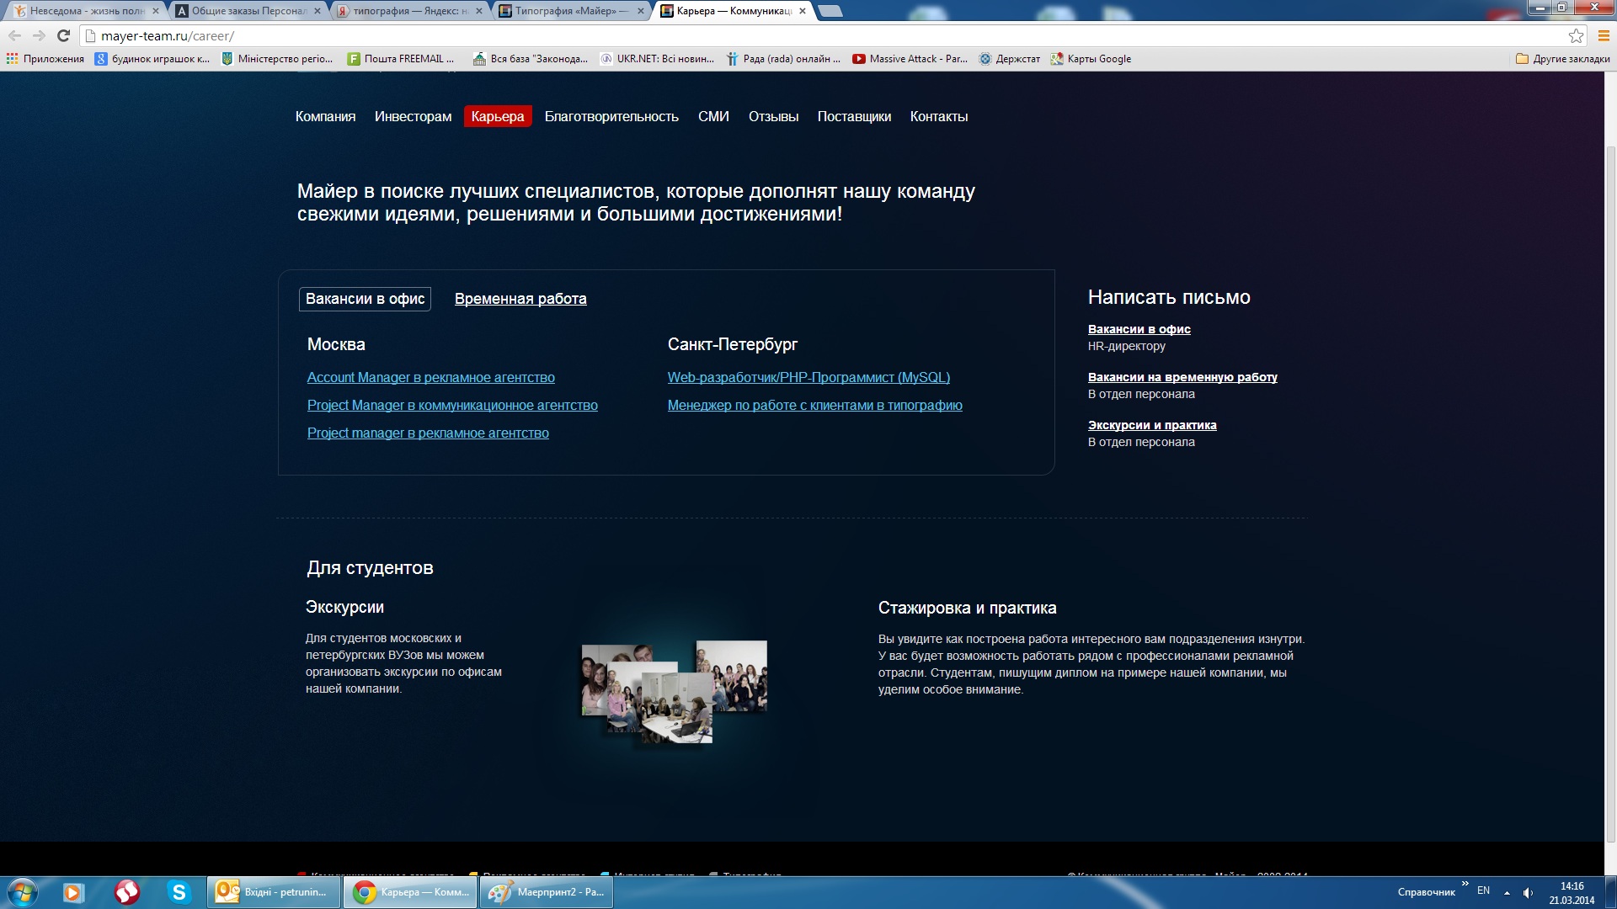
Task: Open the Chrome menu icon
Action: 1604,35
